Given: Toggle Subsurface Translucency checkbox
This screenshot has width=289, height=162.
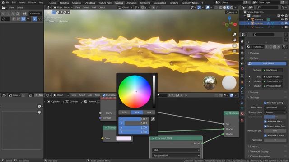Looking at the screenshot, I should tap(265, 135).
